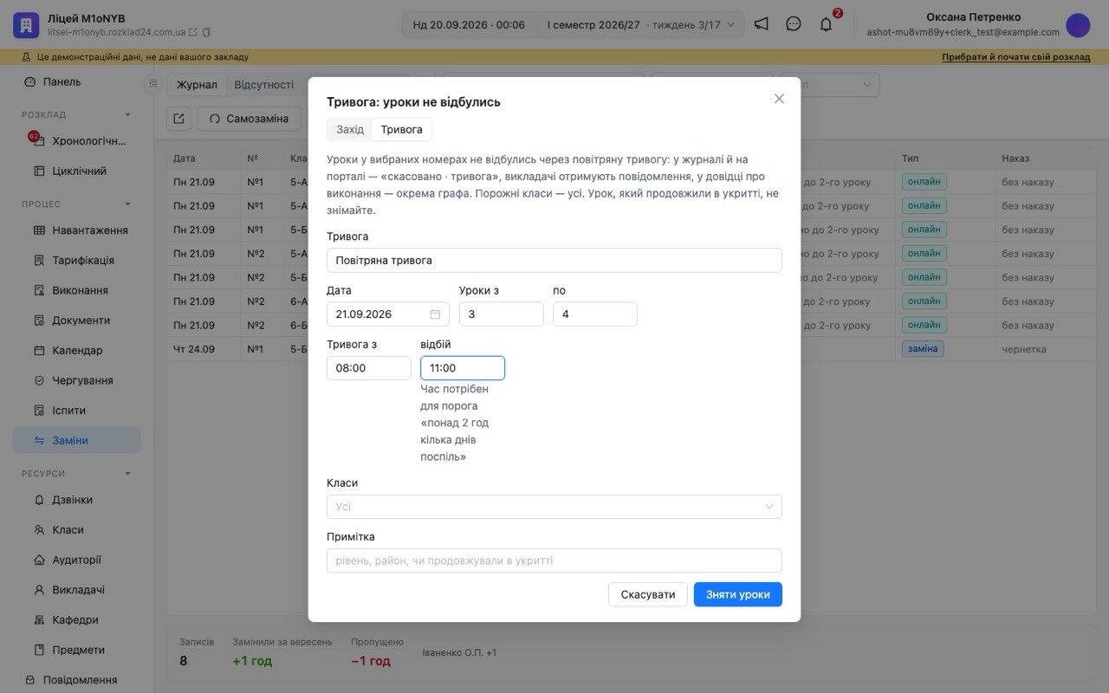Screen dimensions: 1109x693
Task: Switch to the Журнал tab
Action: (x=198, y=85)
